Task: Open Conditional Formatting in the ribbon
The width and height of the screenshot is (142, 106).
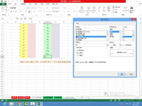Action: coord(82,9)
